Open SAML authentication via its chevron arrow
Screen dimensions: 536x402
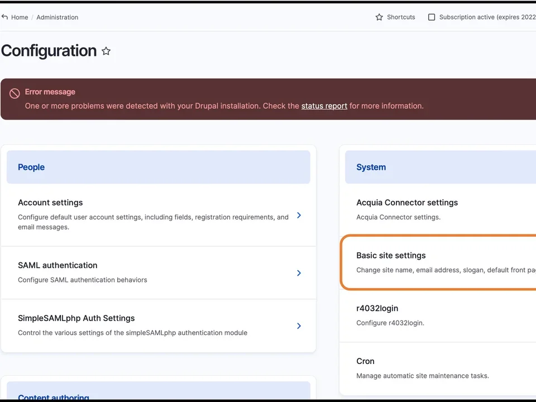coord(299,272)
